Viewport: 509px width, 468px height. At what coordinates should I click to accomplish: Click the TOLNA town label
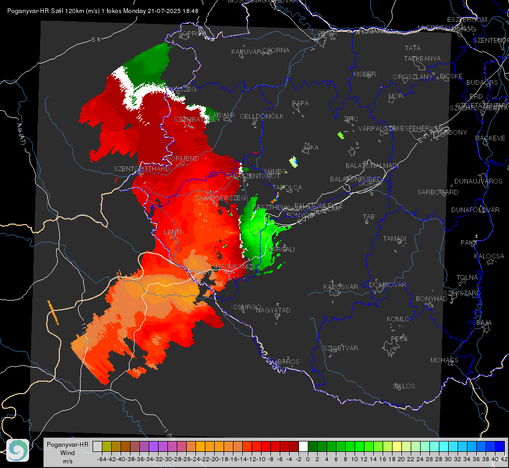(467, 278)
